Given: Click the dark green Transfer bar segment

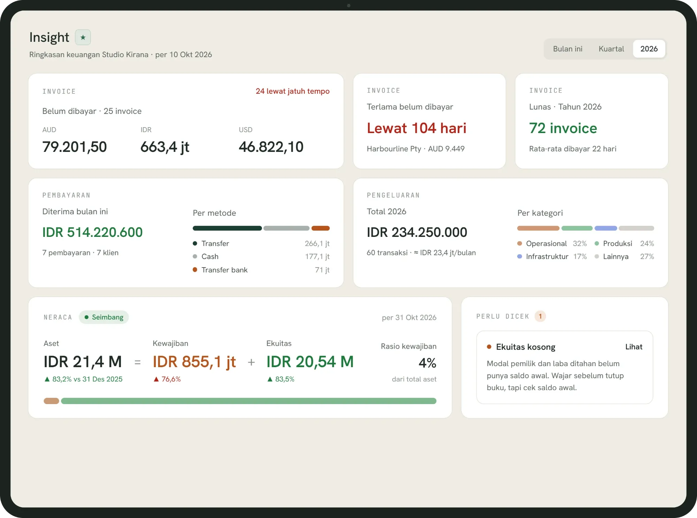Looking at the screenshot, I should click(227, 228).
